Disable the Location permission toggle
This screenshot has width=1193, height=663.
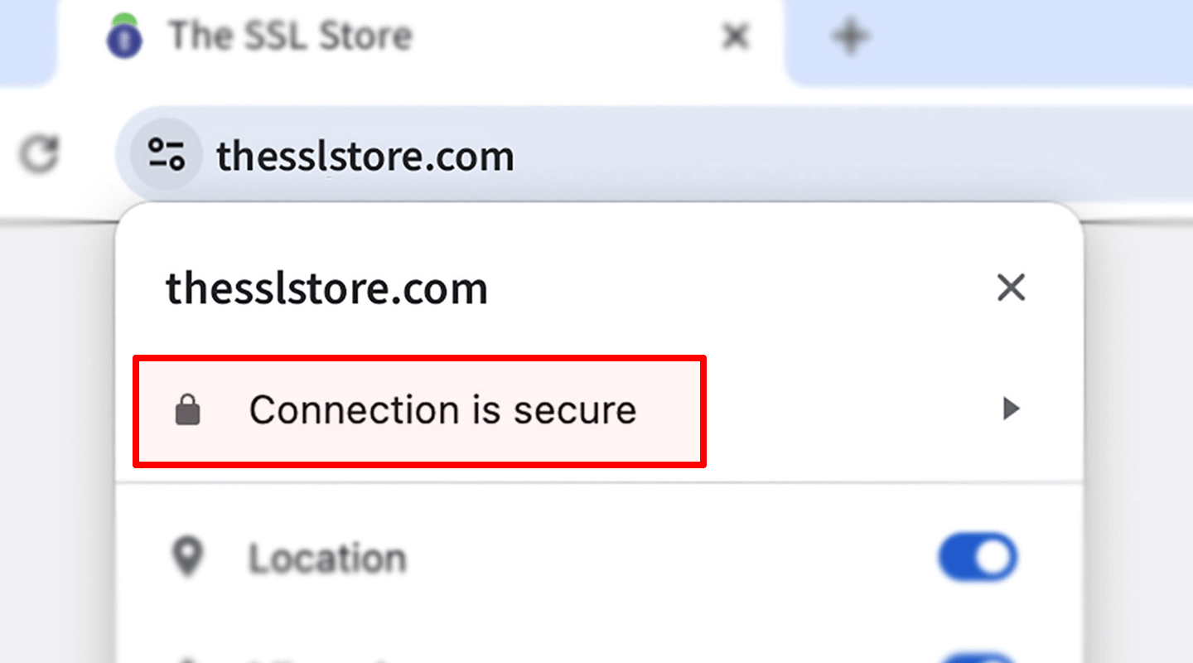point(978,557)
